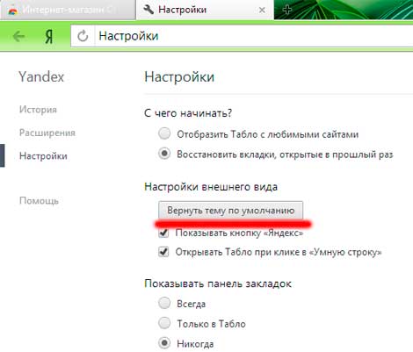413x352 pixels.
Task: Click the Yandex sidebar heading
Action: [x=41, y=77]
